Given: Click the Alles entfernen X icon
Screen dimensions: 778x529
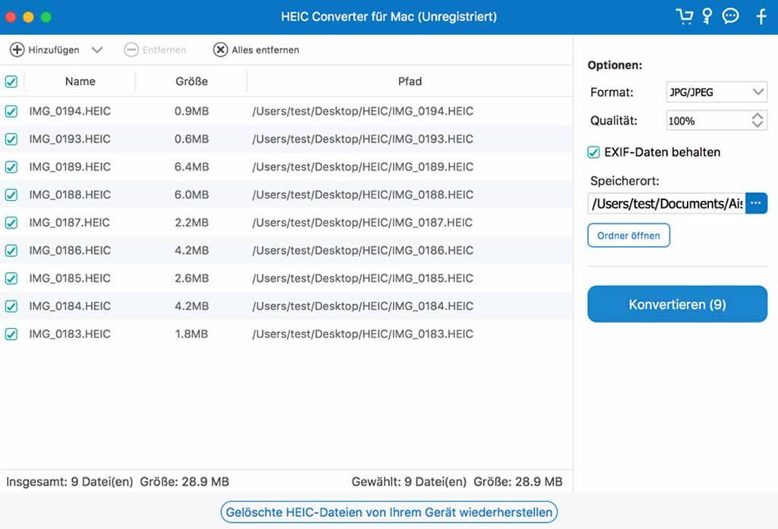Looking at the screenshot, I should [220, 49].
